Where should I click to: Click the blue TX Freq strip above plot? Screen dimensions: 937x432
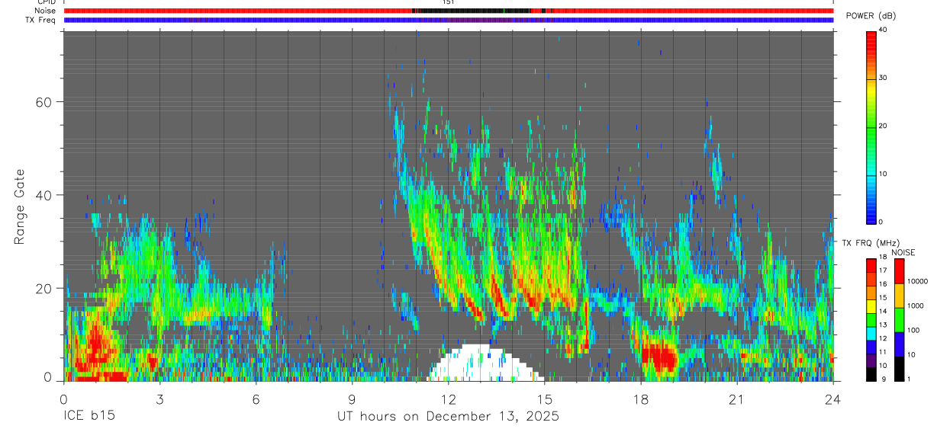(449, 20)
